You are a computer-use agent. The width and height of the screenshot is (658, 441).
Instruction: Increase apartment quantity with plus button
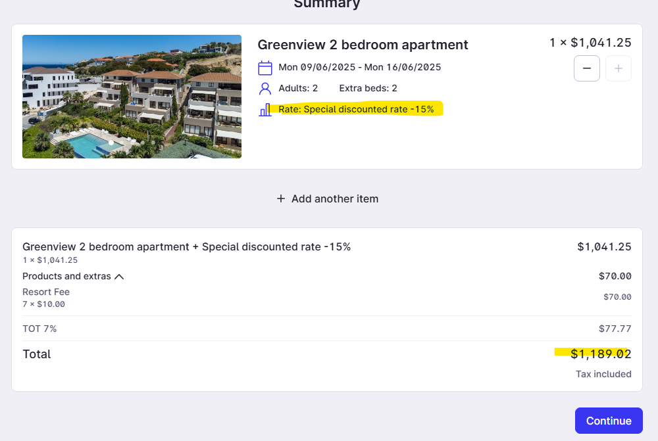618,68
